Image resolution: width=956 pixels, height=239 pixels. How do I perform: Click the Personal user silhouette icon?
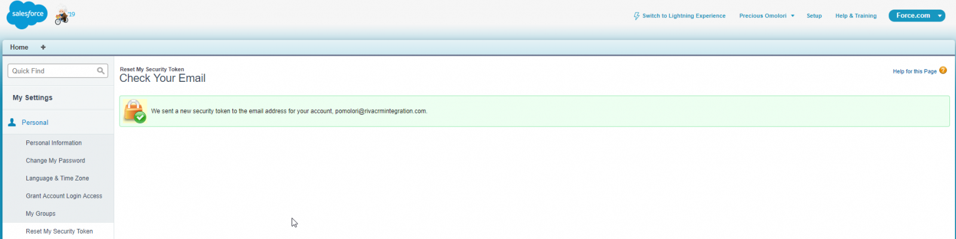12,122
